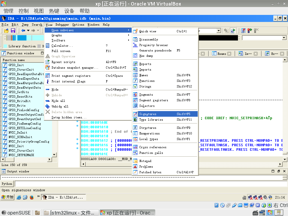Click the Imports icon in the submenu
This screenshot has height=216, width=288.
[135, 70]
